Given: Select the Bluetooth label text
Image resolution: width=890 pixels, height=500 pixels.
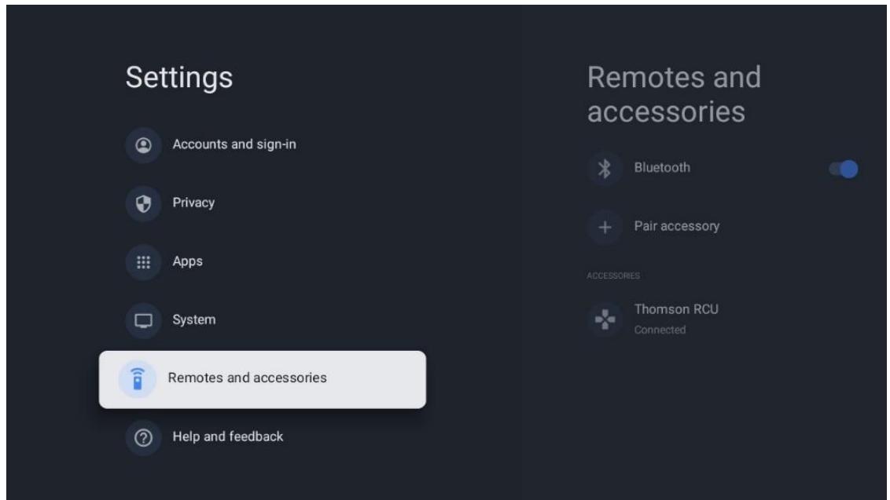Looking at the screenshot, I should pyautogui.click(x=662, y=168).
